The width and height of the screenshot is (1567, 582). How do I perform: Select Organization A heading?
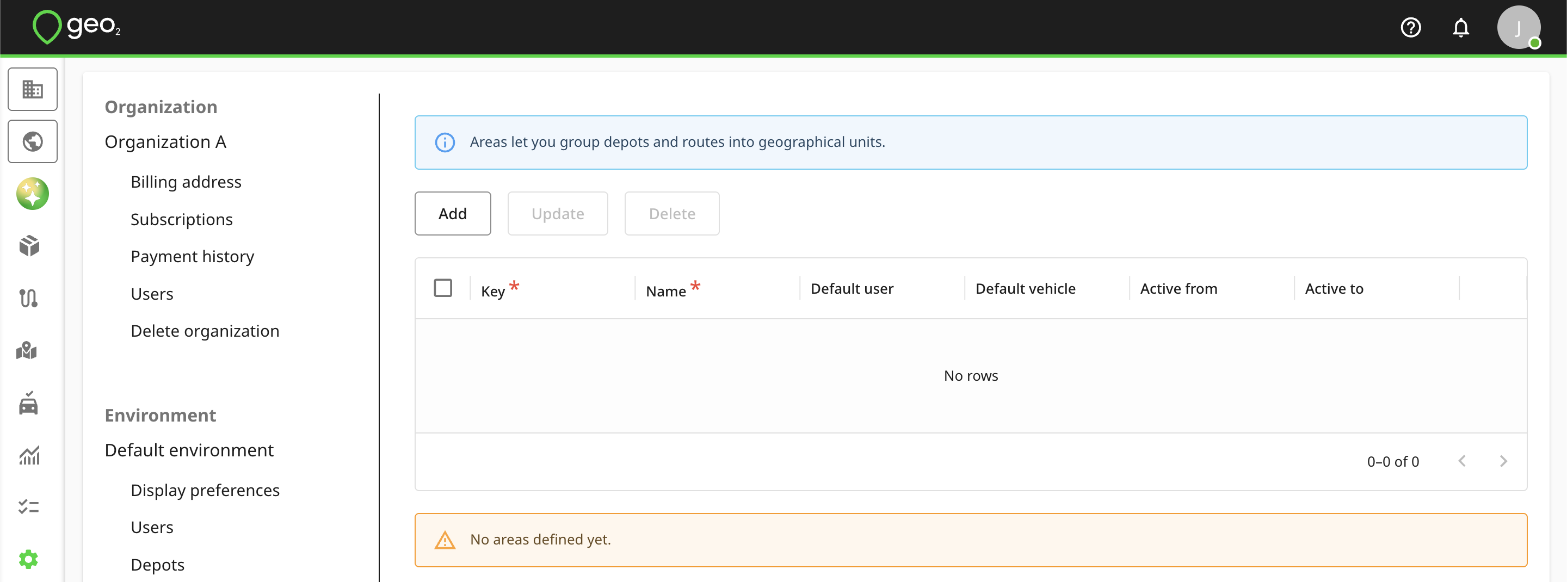tap(165, 142)
